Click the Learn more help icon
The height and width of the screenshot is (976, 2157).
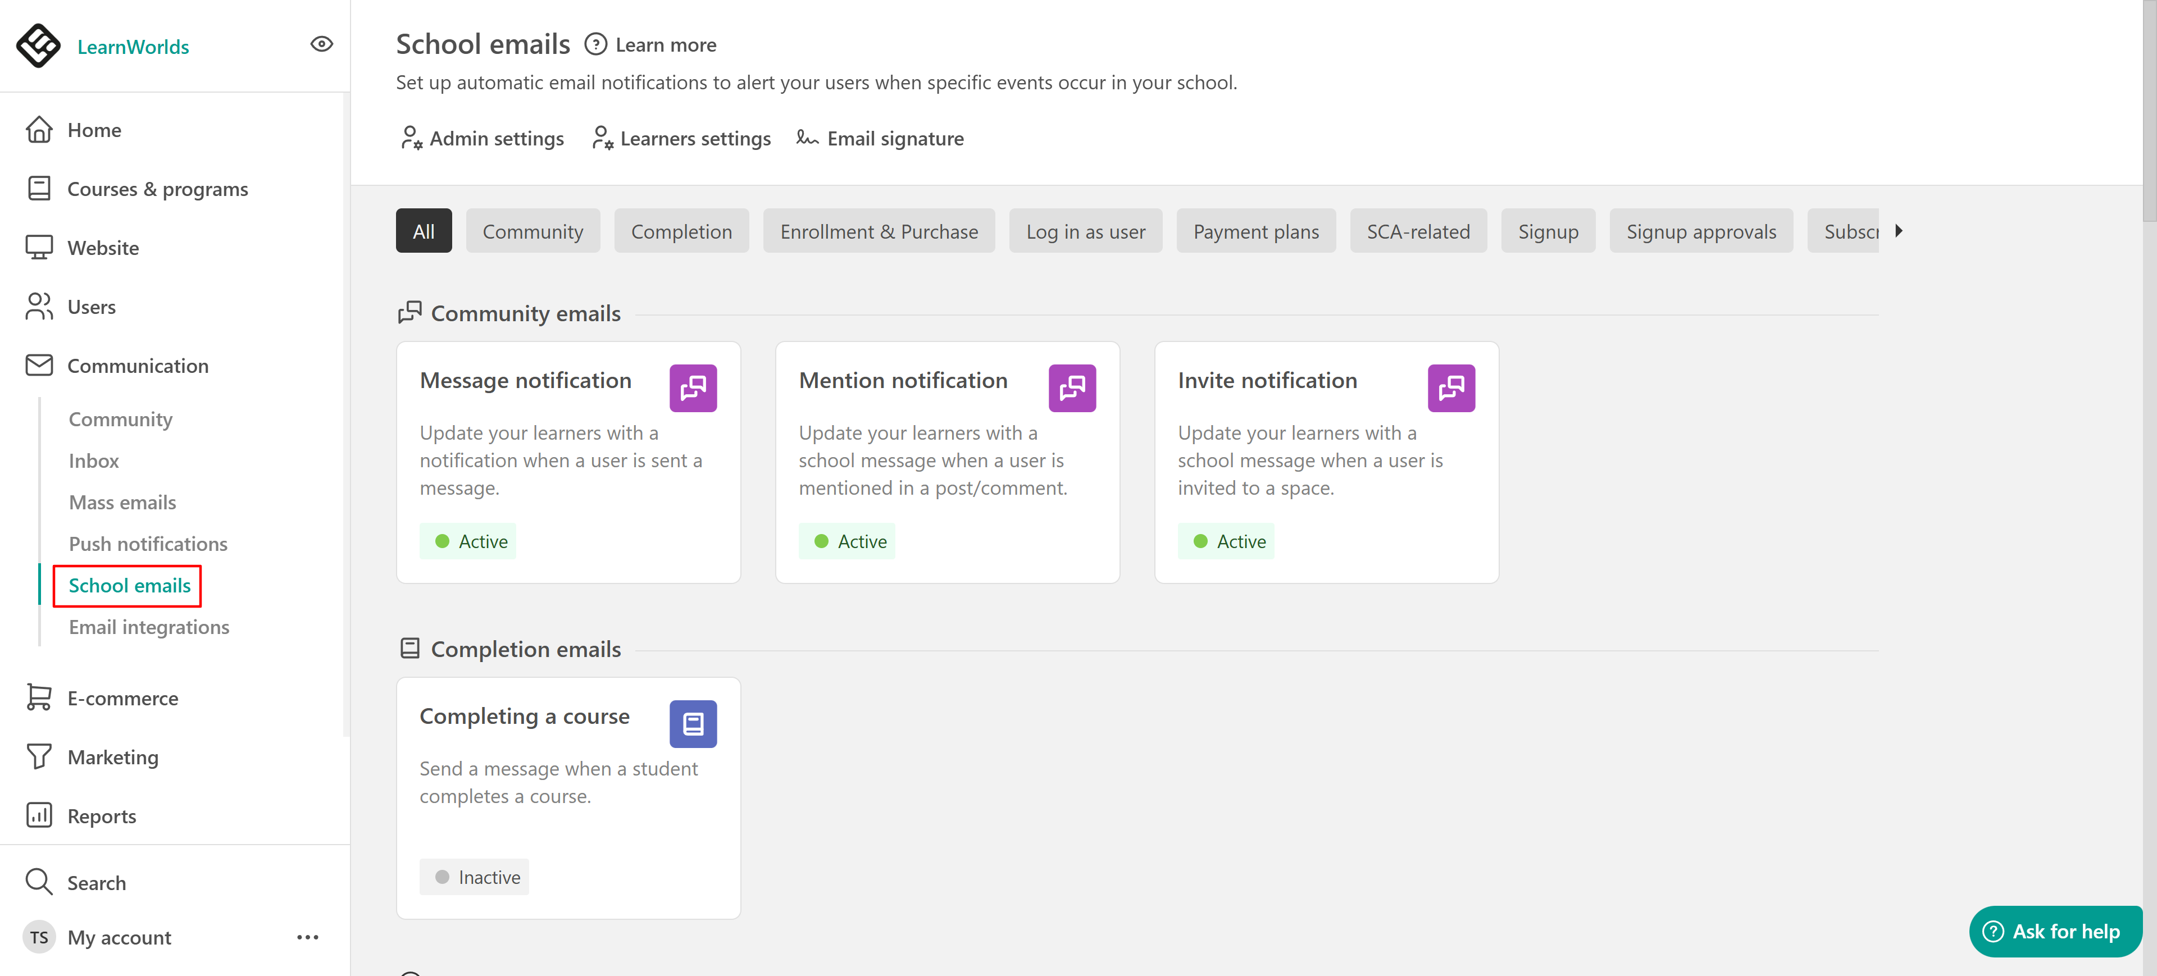pos(595,44)
